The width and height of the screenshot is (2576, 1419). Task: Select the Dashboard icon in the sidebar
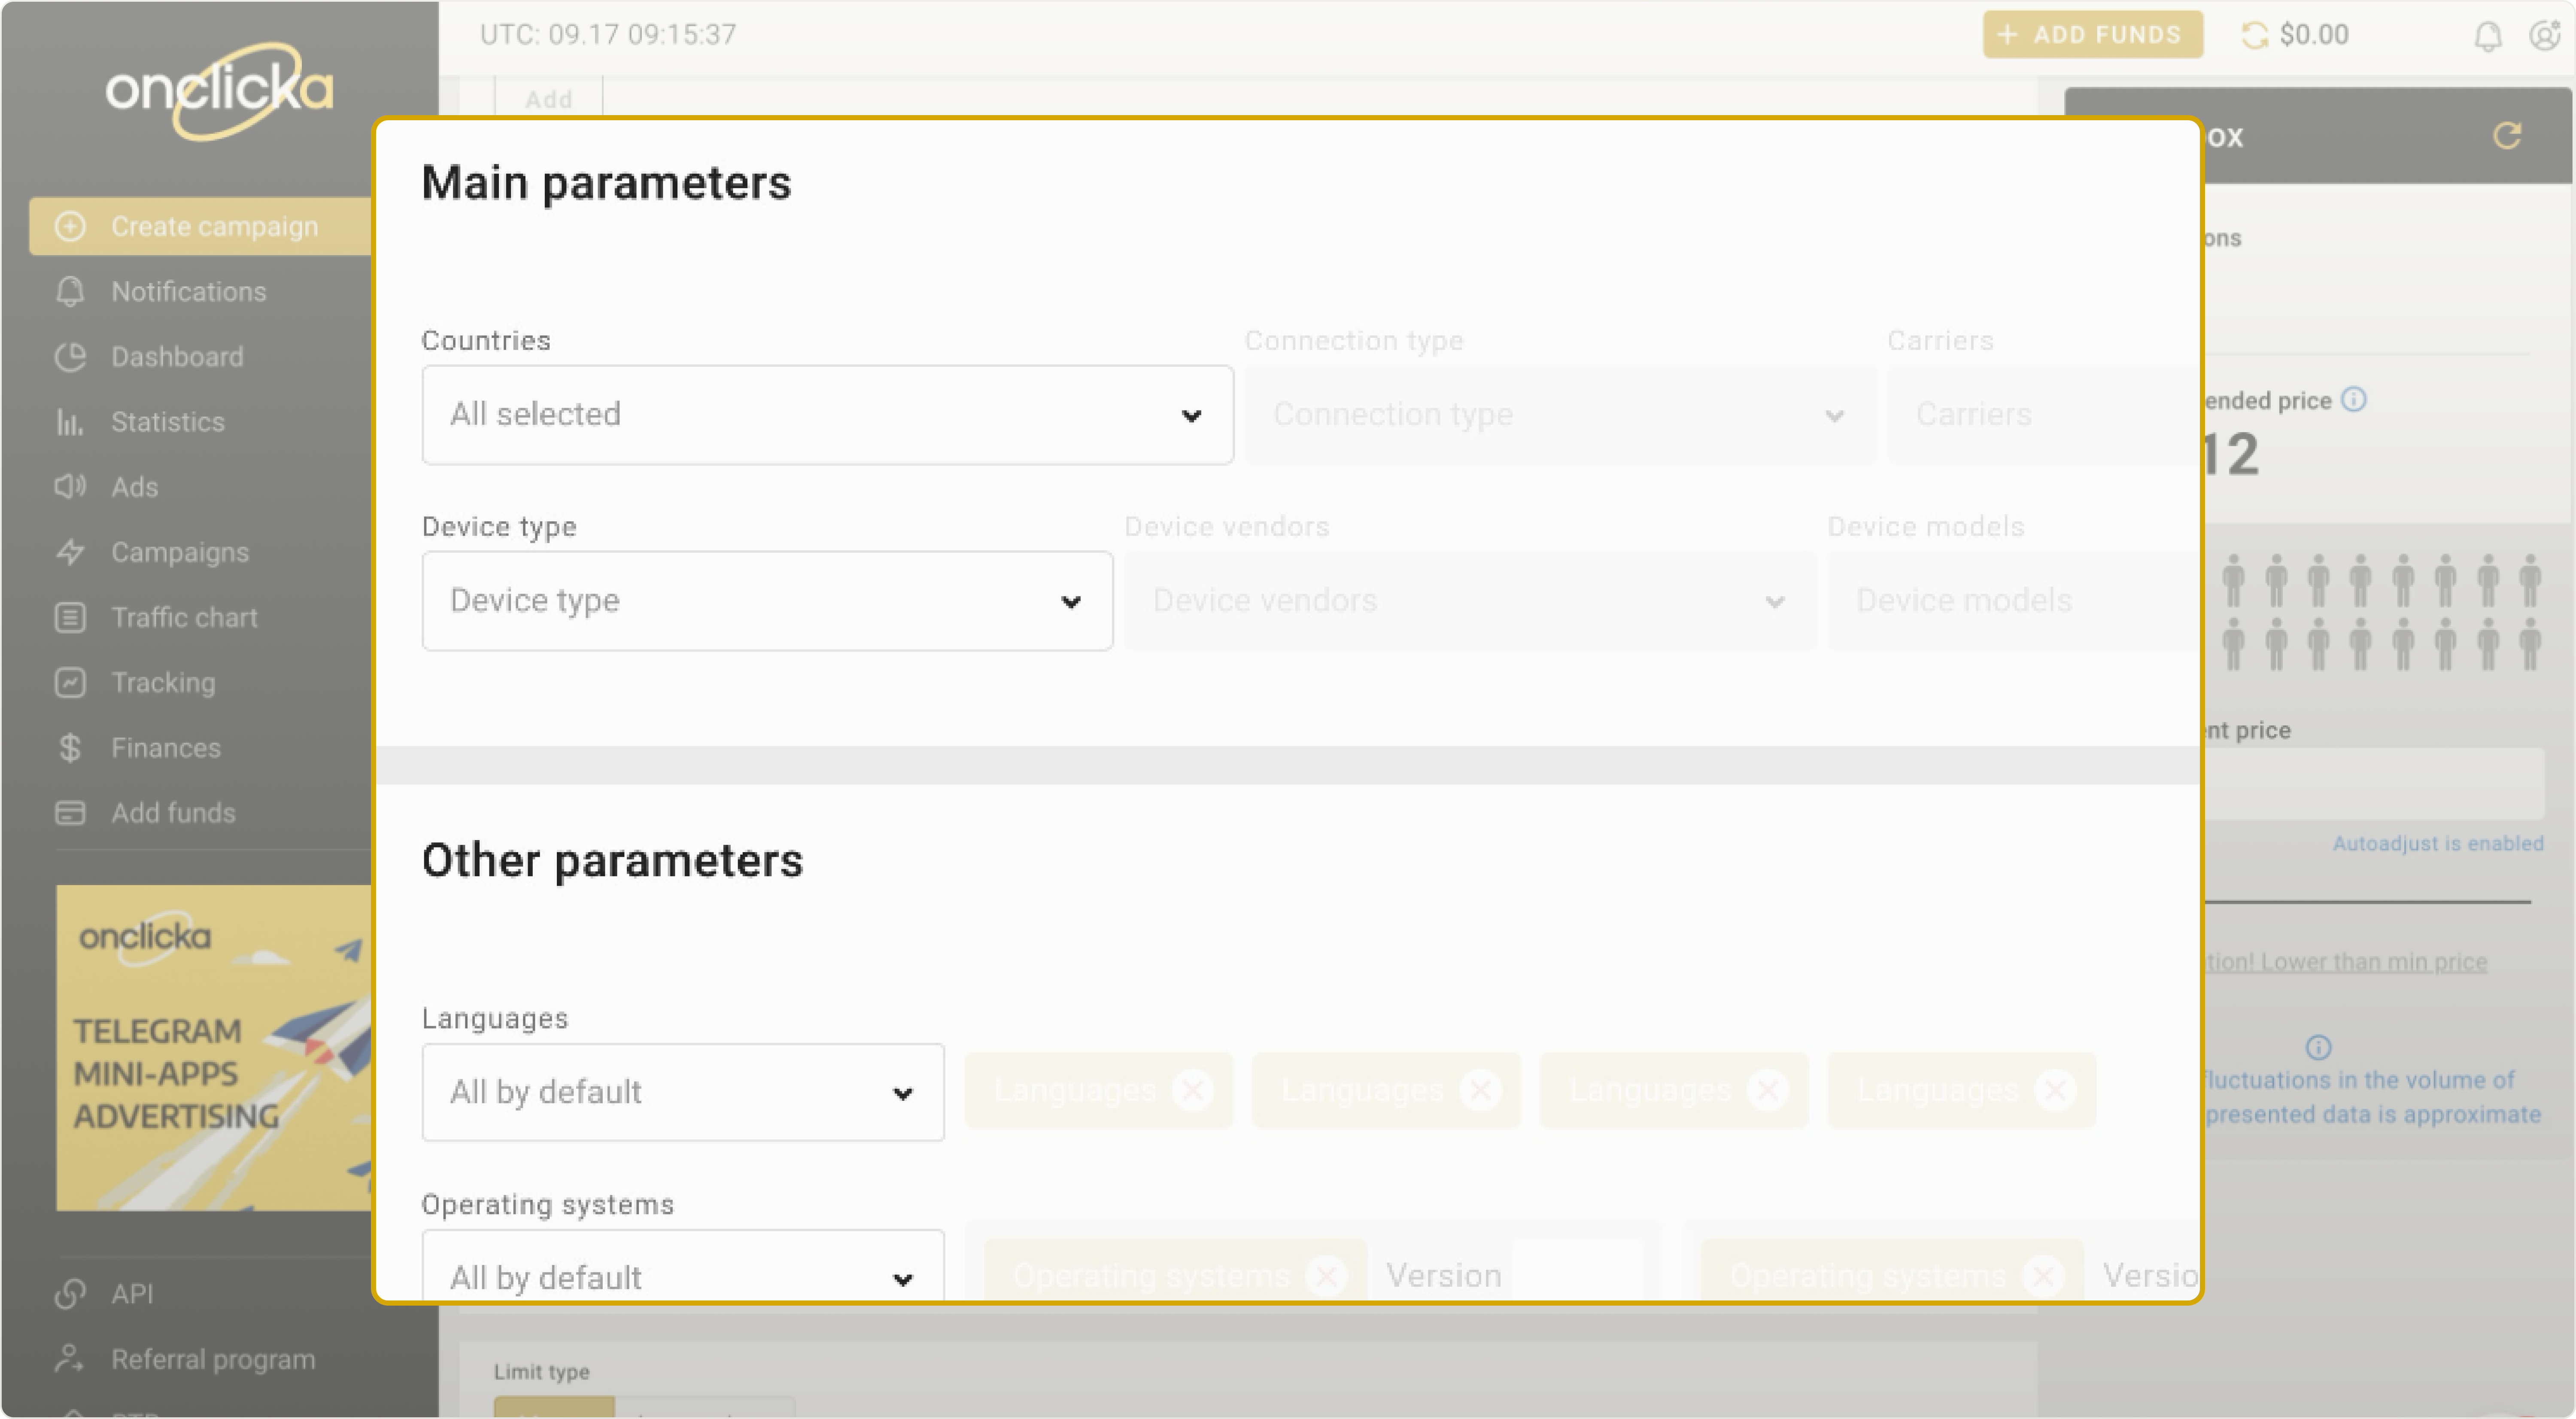click(69, 357)
